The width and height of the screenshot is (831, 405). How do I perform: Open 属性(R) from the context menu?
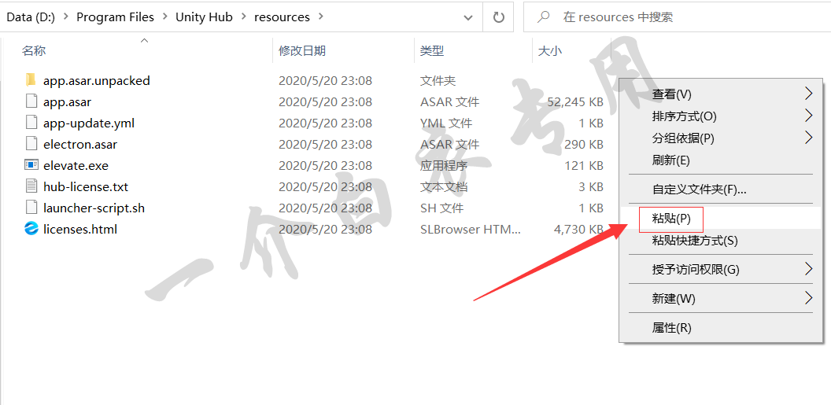[721, 328]
